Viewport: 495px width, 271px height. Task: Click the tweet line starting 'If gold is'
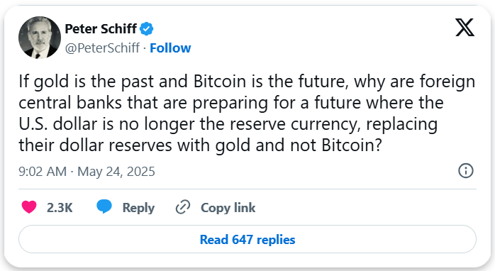[x=247, y=82]
